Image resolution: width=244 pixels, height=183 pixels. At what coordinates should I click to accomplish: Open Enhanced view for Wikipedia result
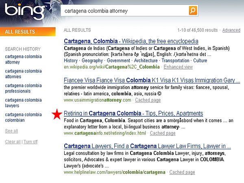178,67
